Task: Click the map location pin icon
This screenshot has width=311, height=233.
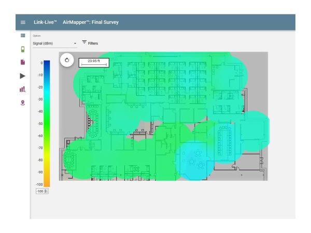Action: point(23,103)
